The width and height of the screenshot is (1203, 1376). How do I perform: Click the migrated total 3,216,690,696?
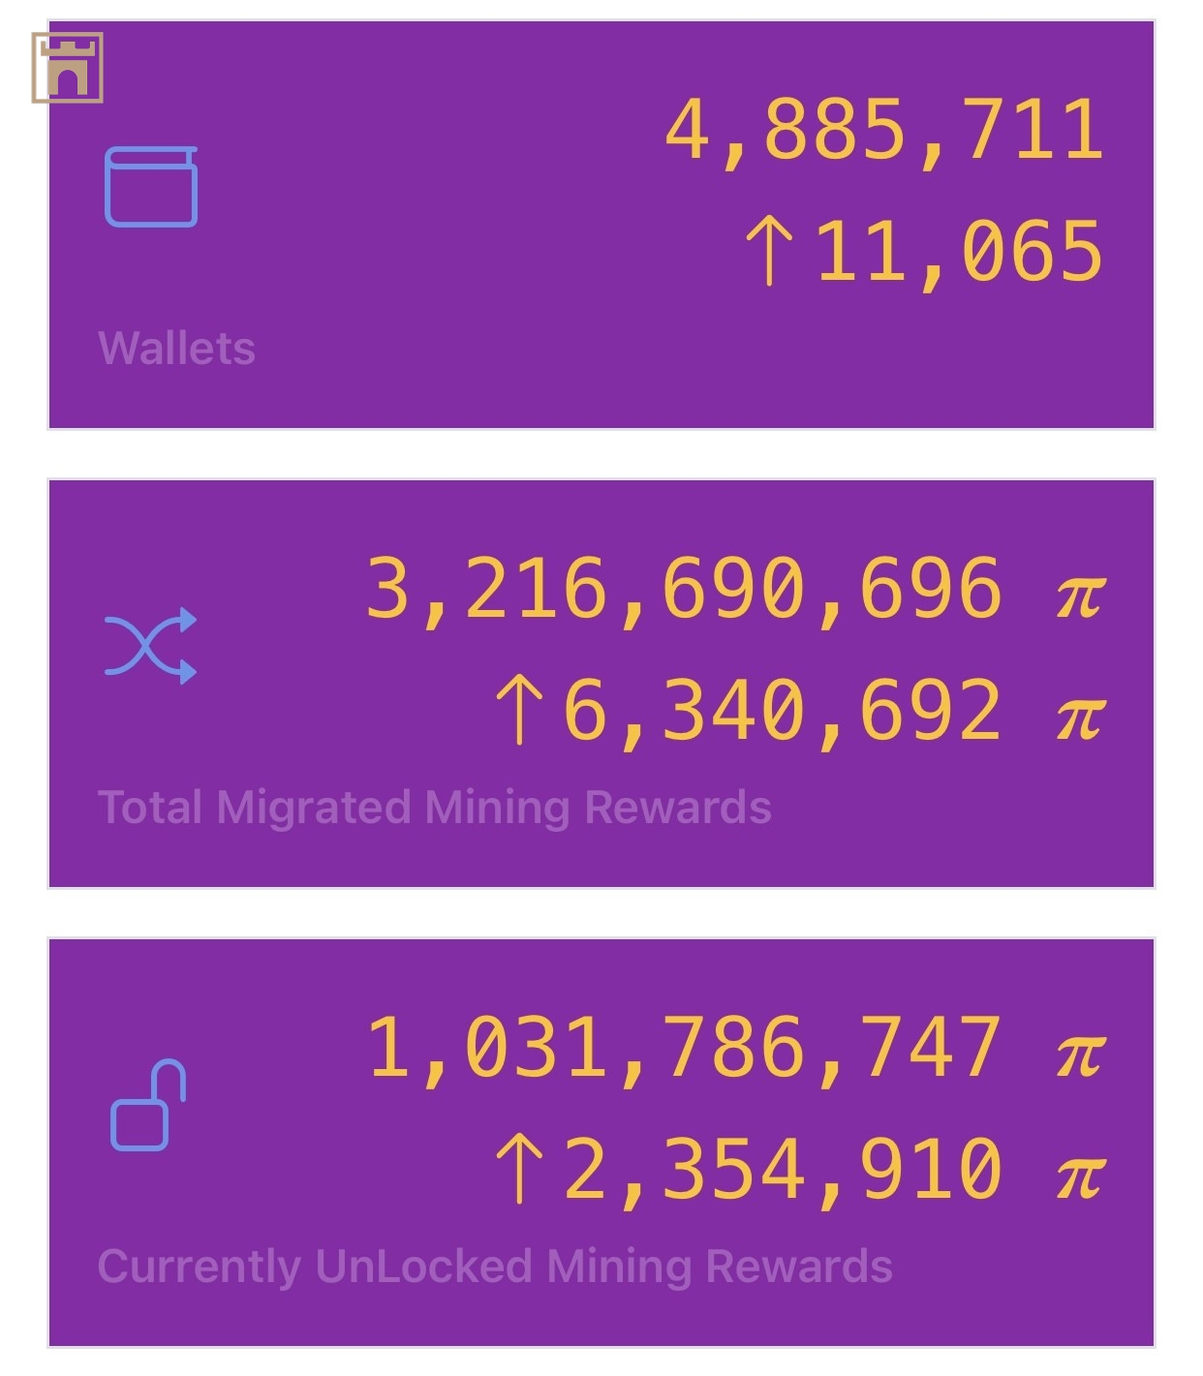pos(684,589)
